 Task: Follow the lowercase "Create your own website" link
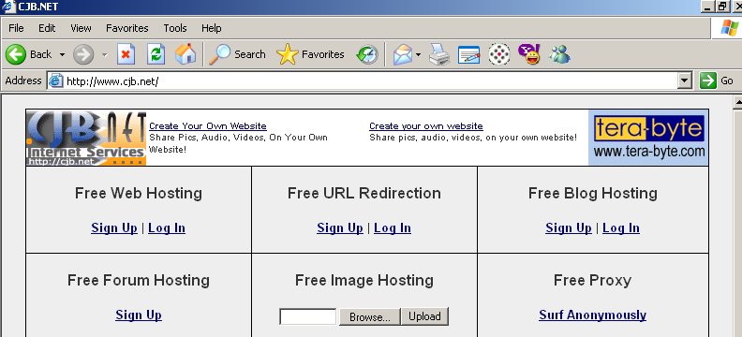pyautogui.click(x=426, y=126)
